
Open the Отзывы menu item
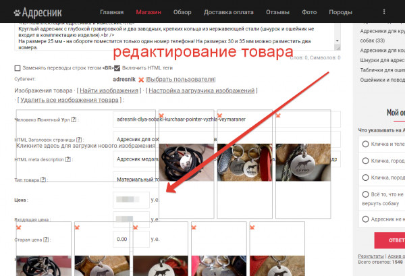click(x=277, y=12)
